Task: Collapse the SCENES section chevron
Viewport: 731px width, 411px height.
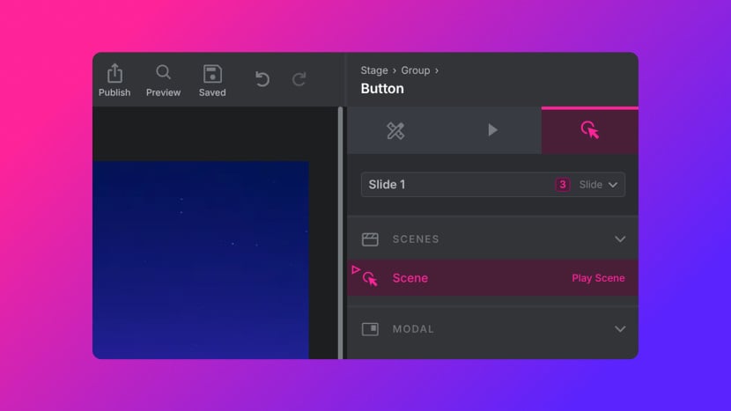Action: pos(620,239)
